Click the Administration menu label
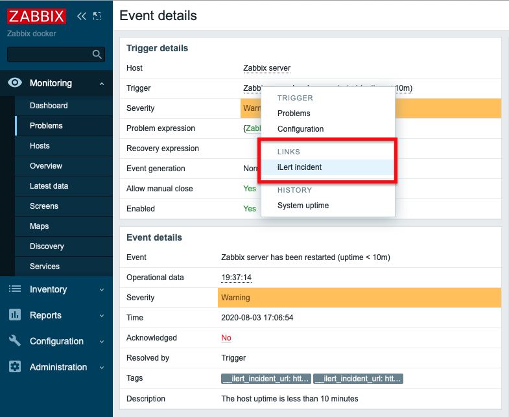The image size is (509, 417). tap(58, 367)
